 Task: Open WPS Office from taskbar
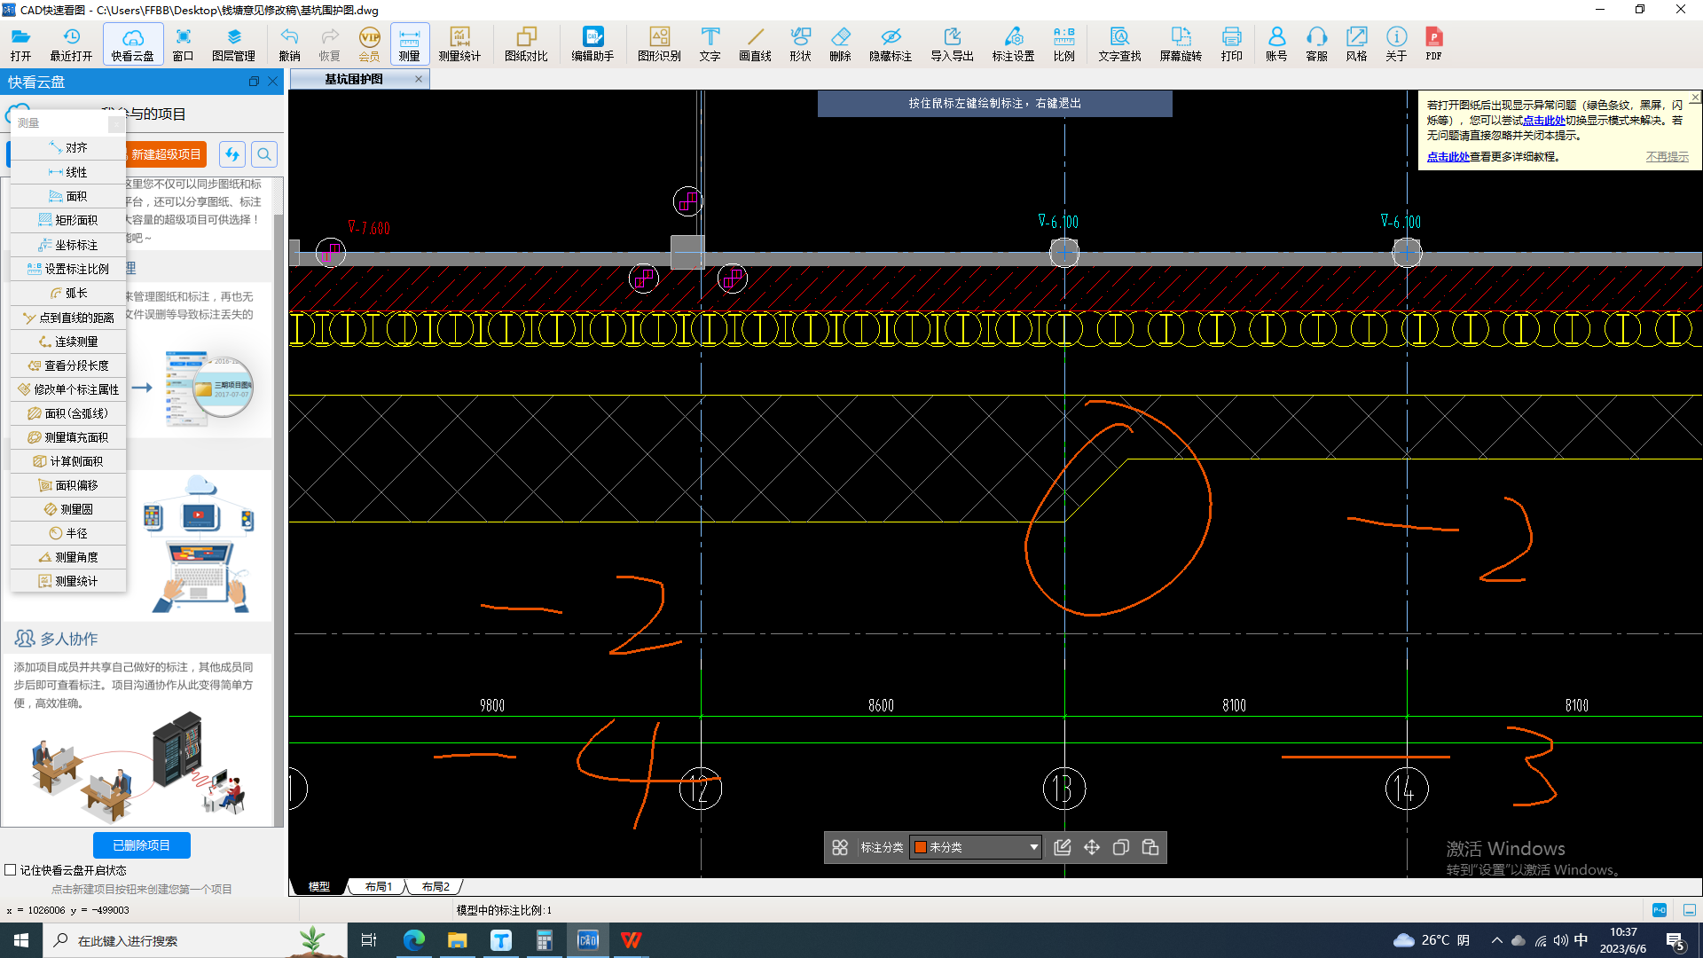[x=631, y=940]
